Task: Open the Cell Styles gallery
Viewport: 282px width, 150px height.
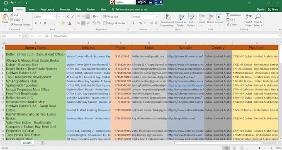Action: tap(191, 20)
